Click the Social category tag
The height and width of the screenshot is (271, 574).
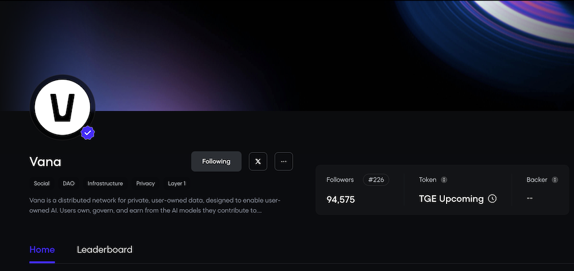41,183
